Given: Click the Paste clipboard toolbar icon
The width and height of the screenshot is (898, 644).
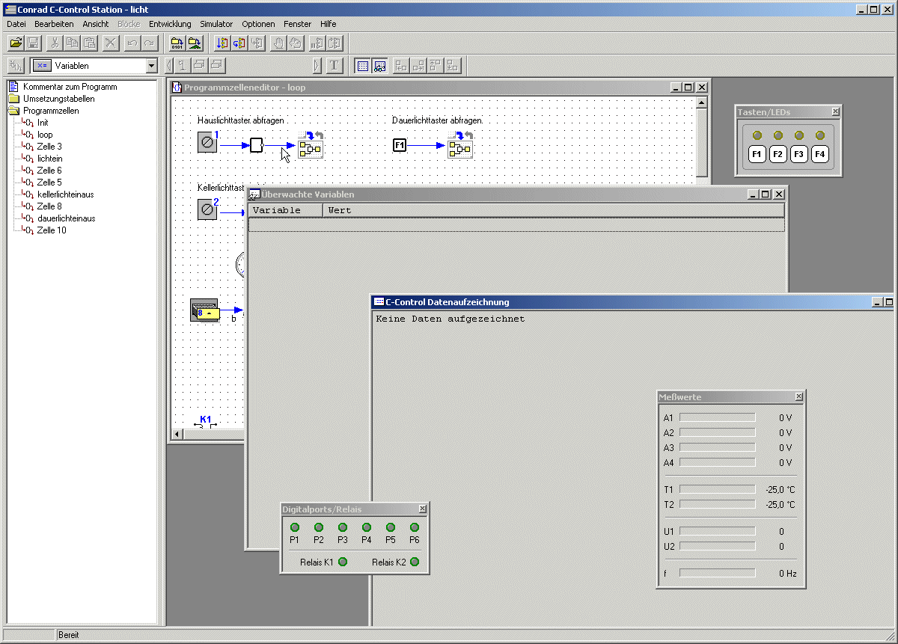Looking at the screenshot, I should pos(91,43).
